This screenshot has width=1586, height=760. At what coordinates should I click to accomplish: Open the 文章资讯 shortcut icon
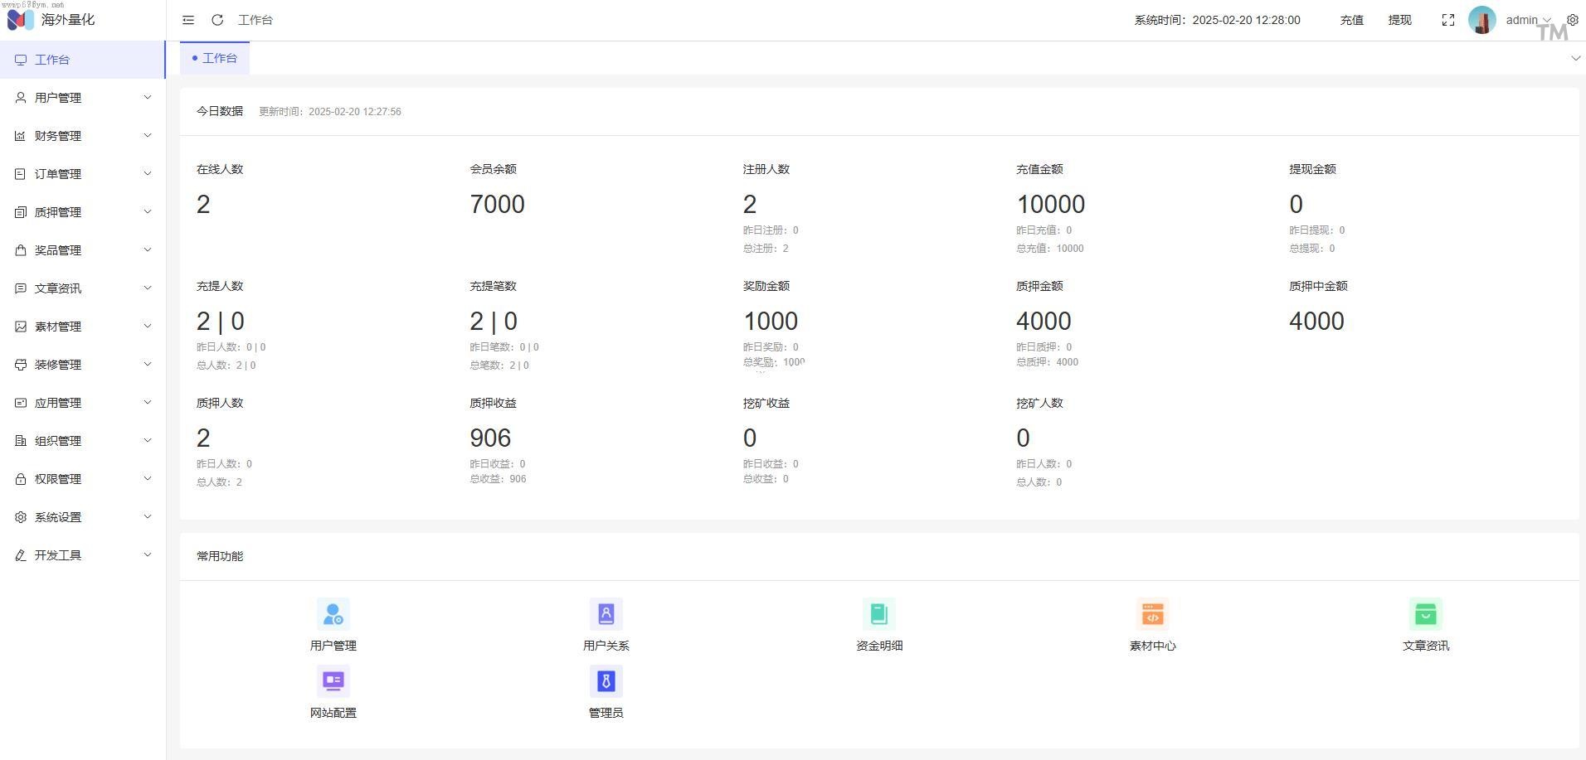(1425, 614)
